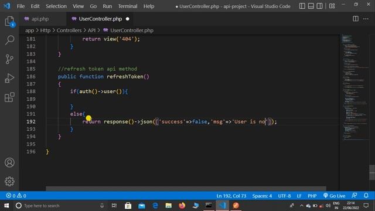The width and height of the screenshot is (375, 211).
Task: Open Microsoft Store from taskbar
Action: [128, 206]
